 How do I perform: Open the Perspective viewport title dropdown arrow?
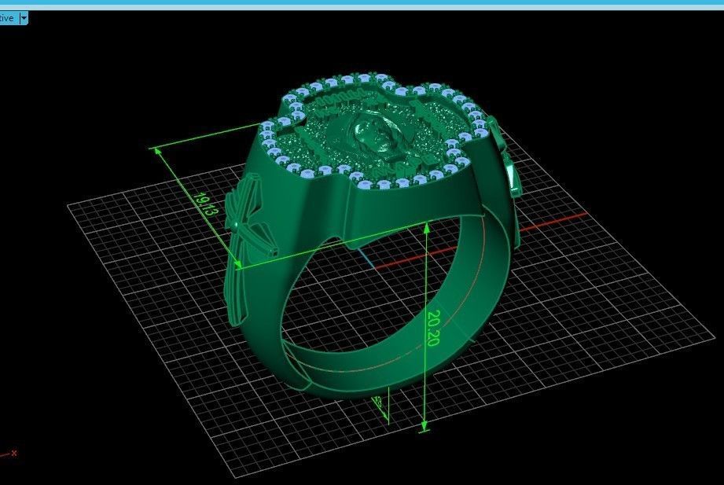tap(24, 19)
